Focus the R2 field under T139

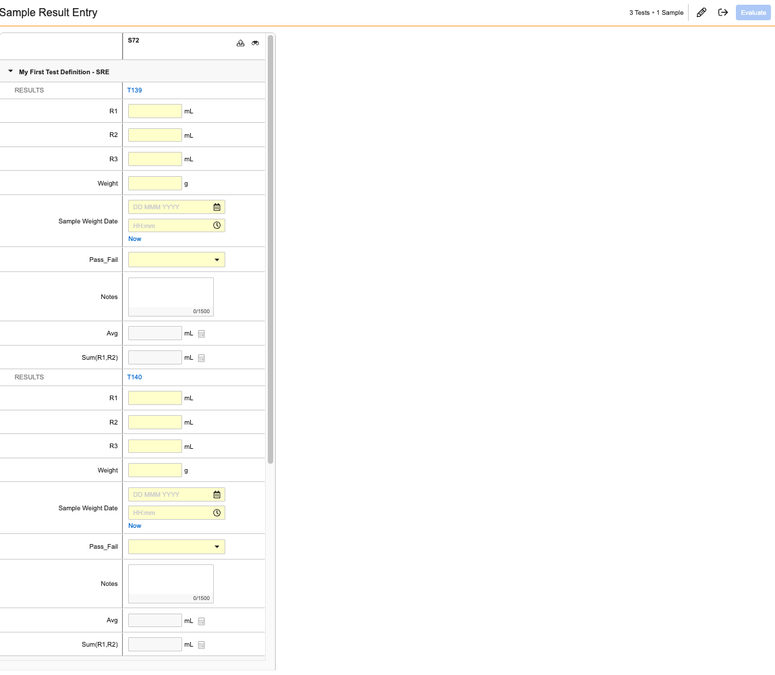point(155,135)
